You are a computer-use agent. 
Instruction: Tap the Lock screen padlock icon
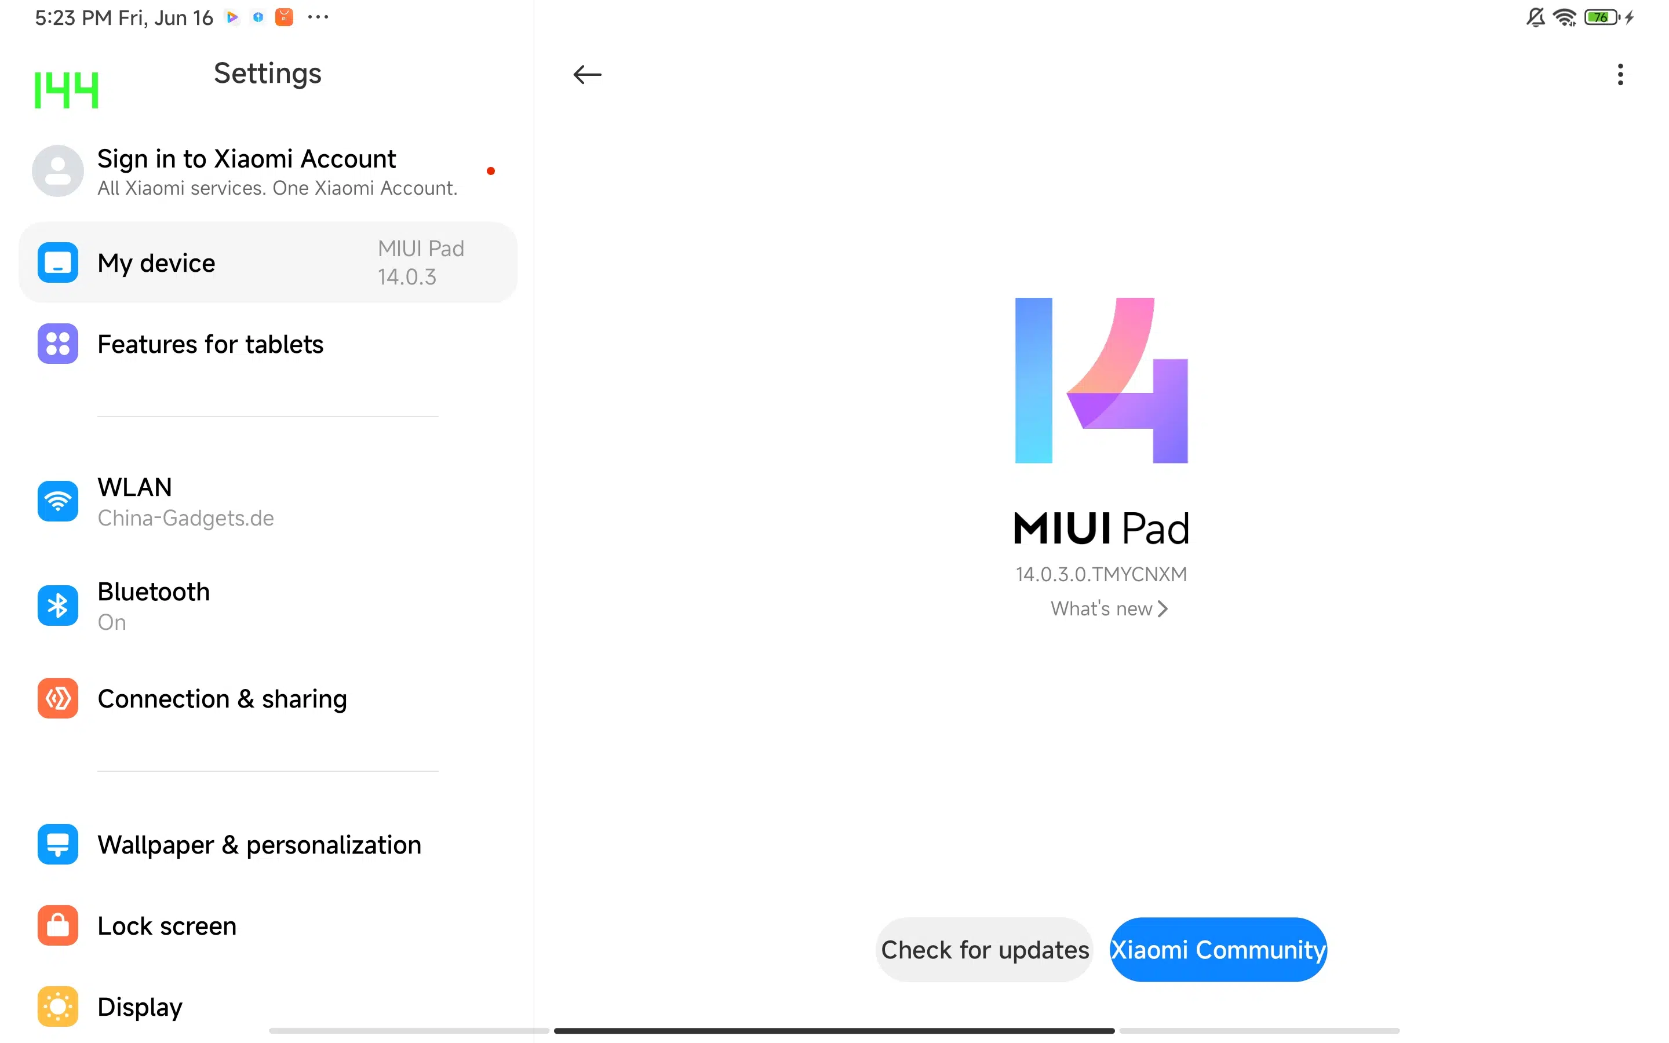[x=58, y=926]
